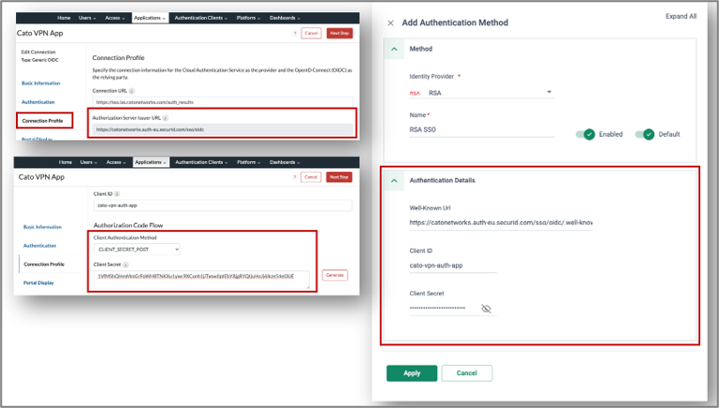Open the Applications menu in the top Cato window
Image resolution: width=719 pixels, height=408 pixels.
(x=150, y=18)
